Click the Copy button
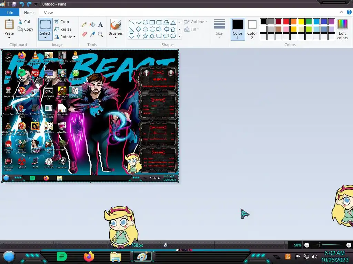 pyautogui.click(x=26, y=29)
